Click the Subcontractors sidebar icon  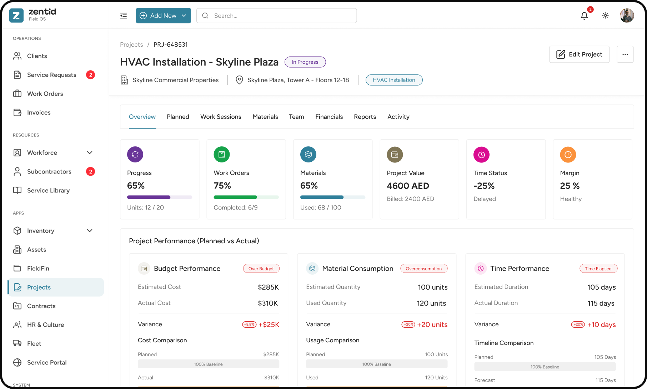(x=17, y=172)
